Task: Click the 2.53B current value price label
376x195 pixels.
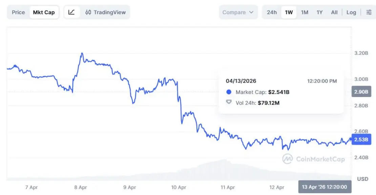Action: (x=361, y=139)
